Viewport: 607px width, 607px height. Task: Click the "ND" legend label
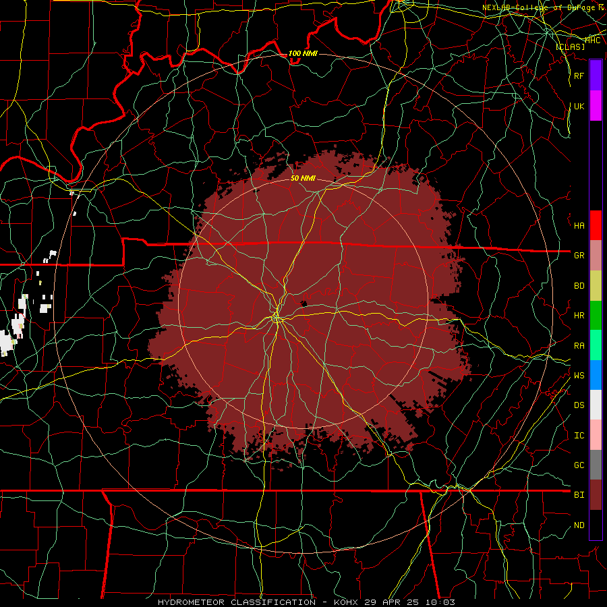tap(579, 525)
